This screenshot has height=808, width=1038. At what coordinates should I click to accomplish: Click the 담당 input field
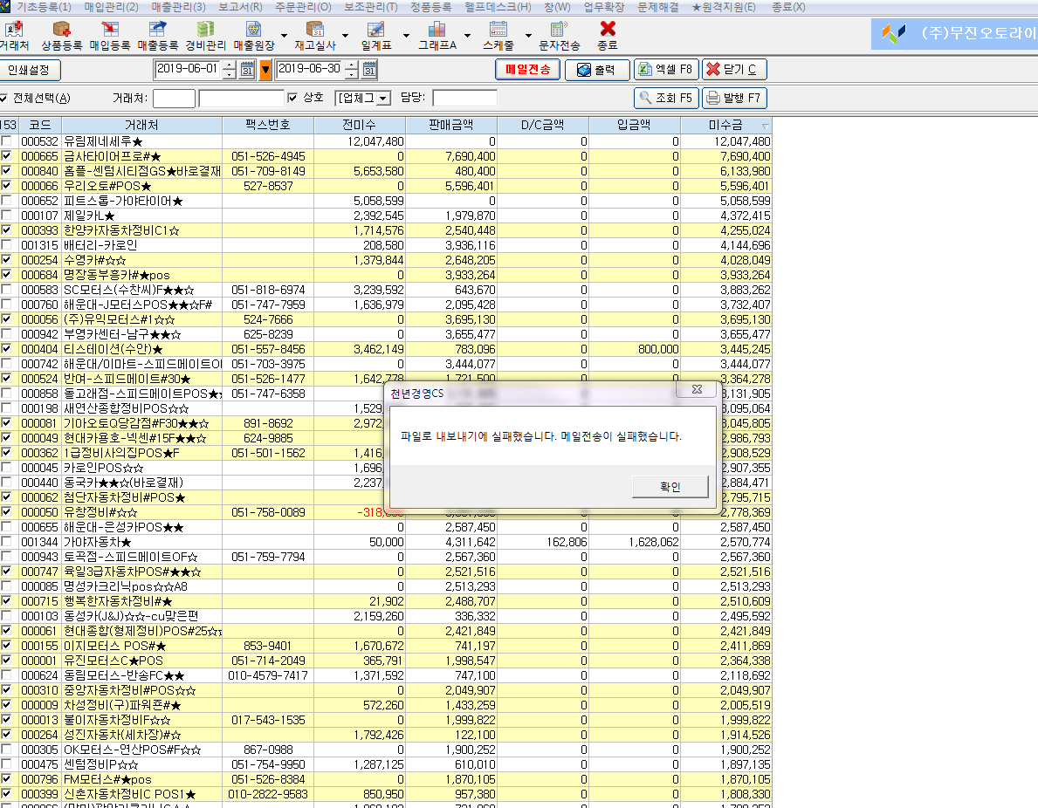tap(464, 98)
